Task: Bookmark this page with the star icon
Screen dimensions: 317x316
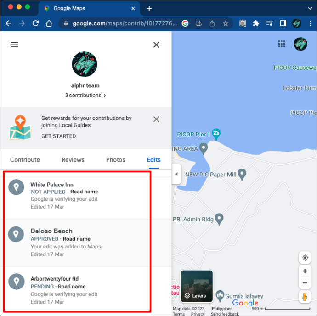Action: pos(226,23)
